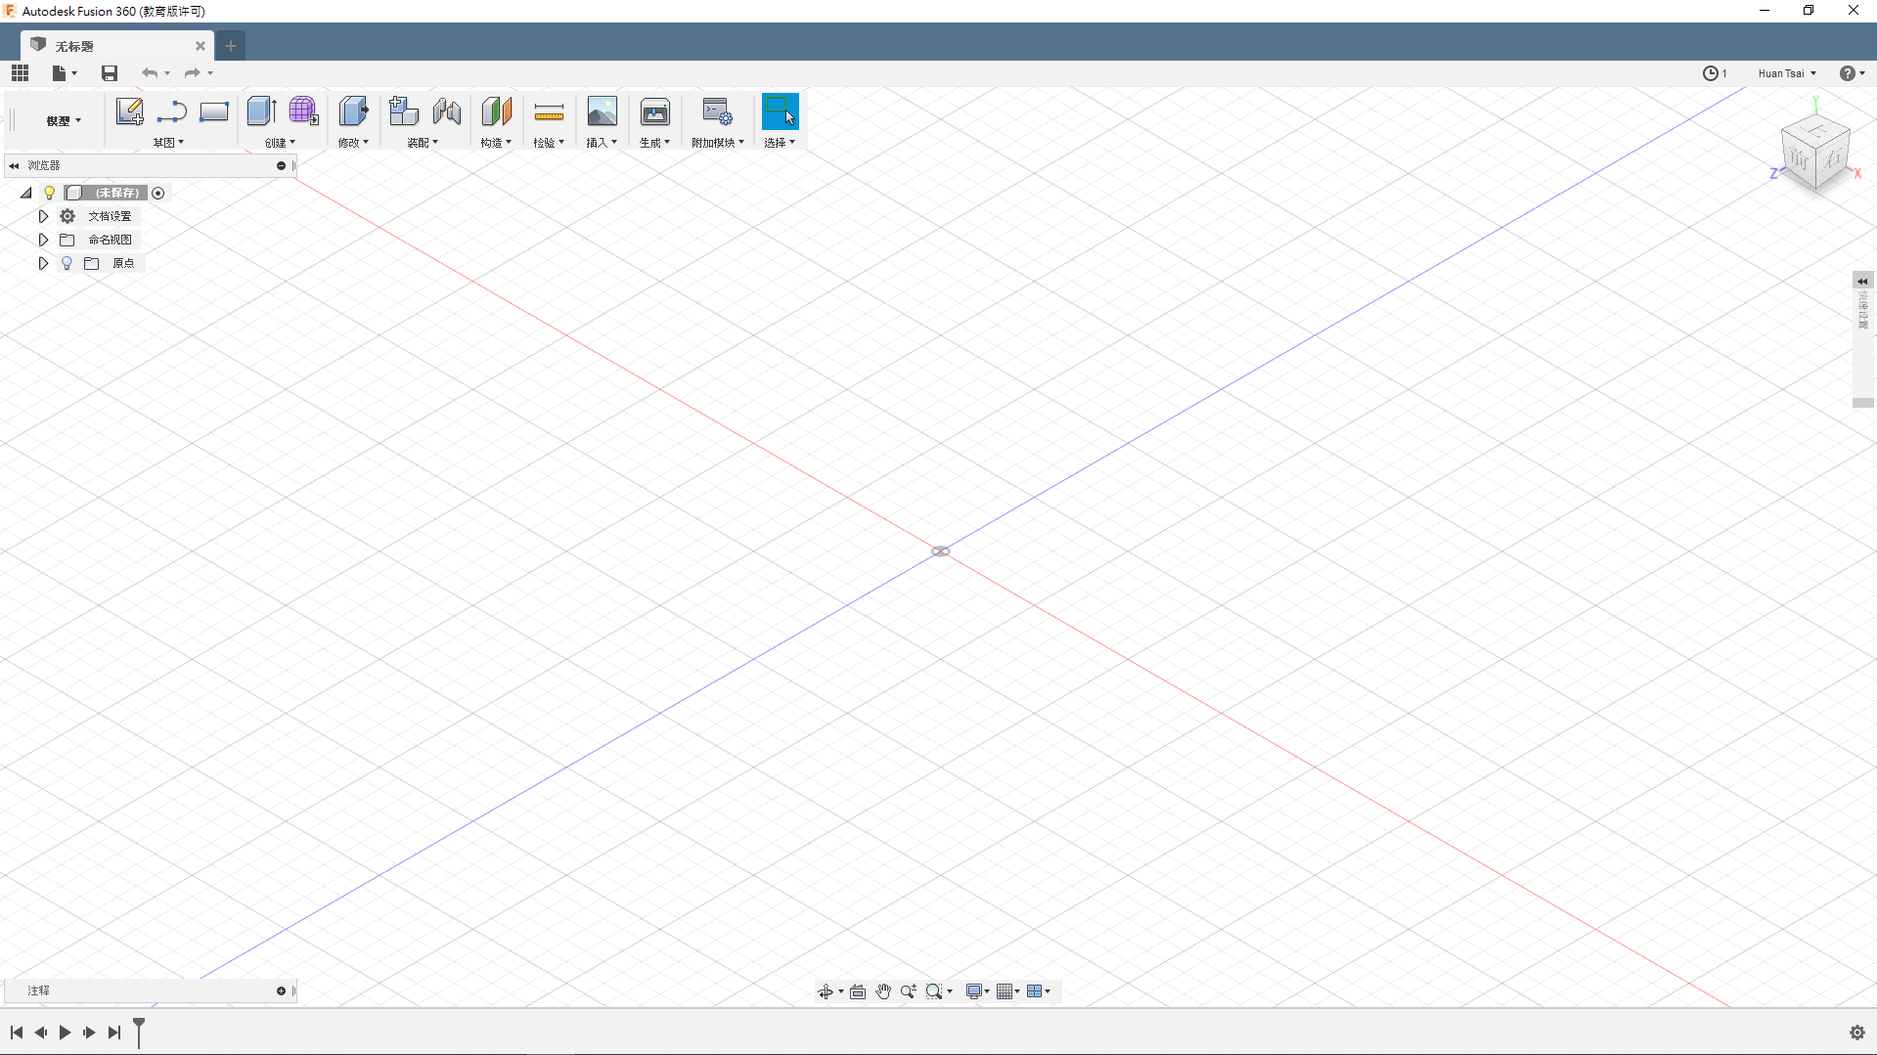Image resolution: width=1877 pixels, height=1055 pixels.
Task: Open the job status clock icon
Action: [1711, 73]
